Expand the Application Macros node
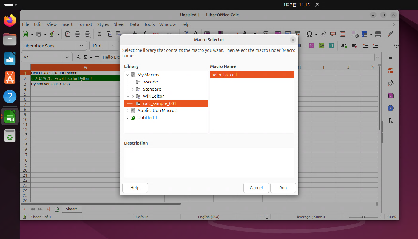418x239 pixels. 128,111
